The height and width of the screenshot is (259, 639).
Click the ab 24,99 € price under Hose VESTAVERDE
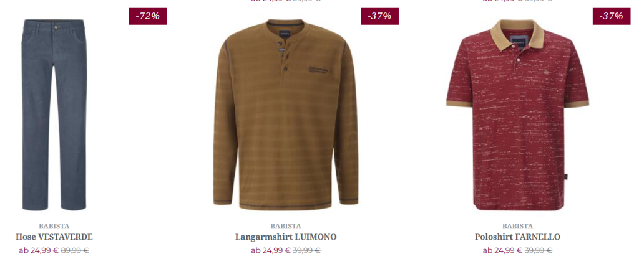click(x=39, y=250)
